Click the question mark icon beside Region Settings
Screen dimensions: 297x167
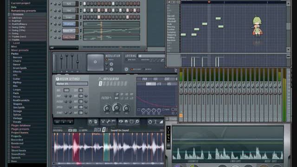point(58,79)
